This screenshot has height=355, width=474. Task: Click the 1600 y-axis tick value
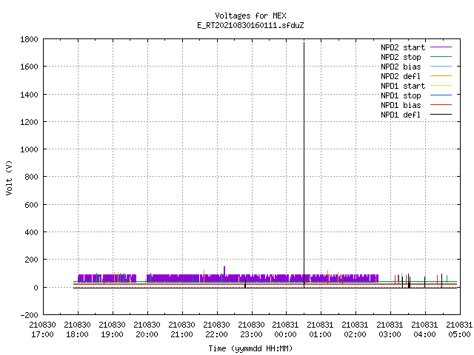coord(29,67)
